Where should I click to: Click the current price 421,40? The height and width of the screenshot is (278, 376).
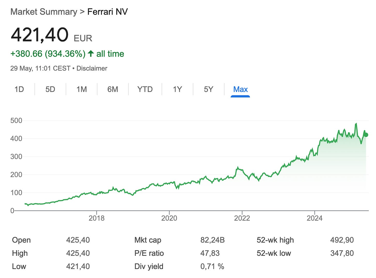40,35
